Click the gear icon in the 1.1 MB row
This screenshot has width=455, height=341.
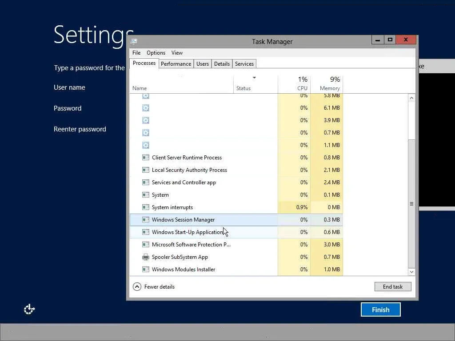tap(146, 145)
